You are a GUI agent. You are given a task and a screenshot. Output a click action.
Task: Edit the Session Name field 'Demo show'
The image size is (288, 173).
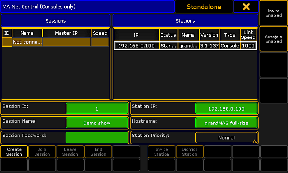[x=97, y=123]
